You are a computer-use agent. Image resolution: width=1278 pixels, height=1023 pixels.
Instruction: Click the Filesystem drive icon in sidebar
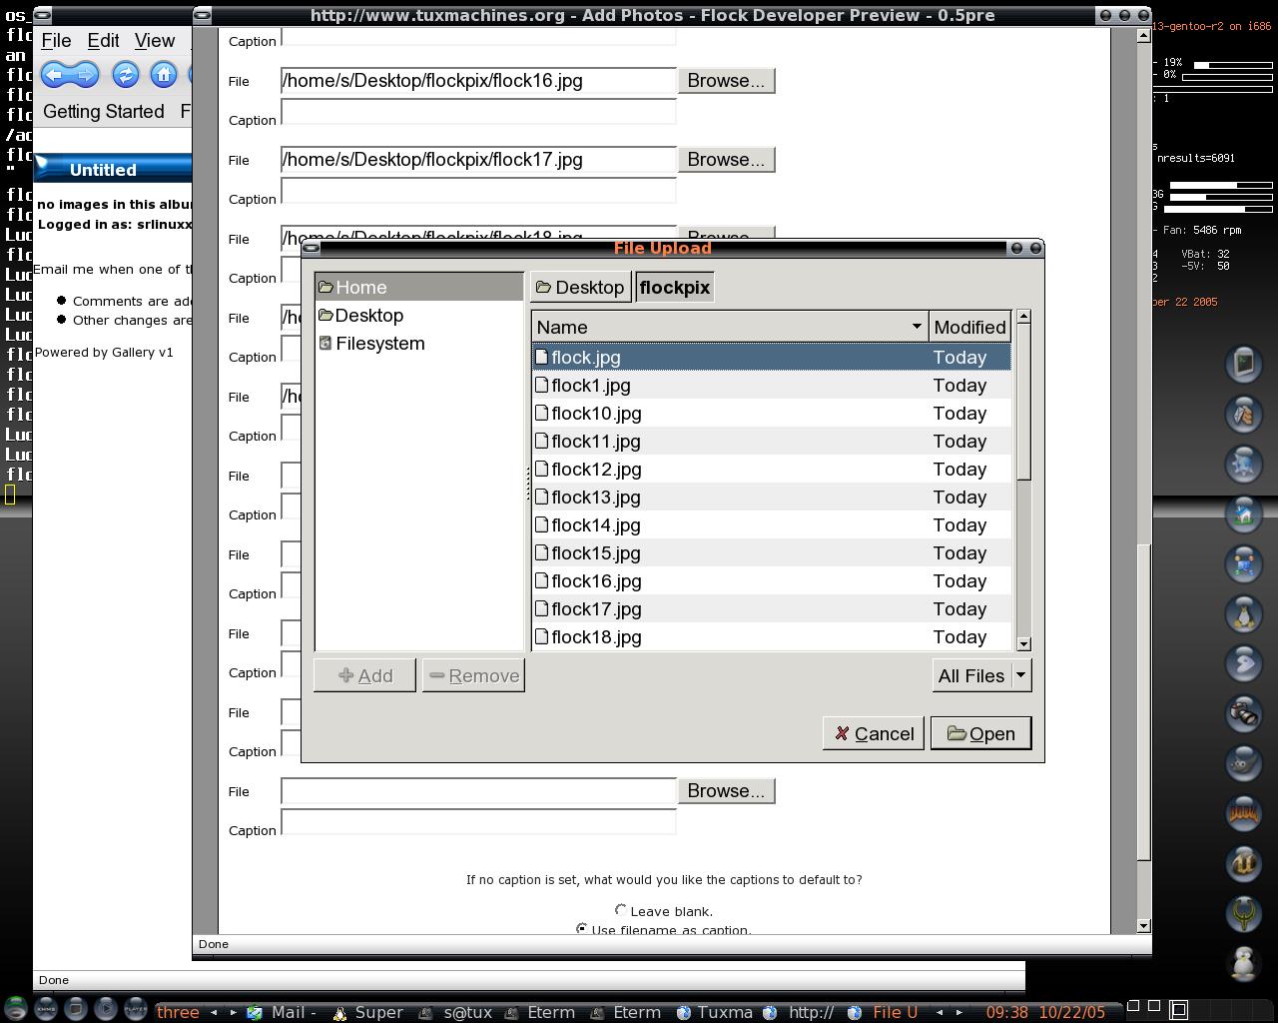pos(325,343)
